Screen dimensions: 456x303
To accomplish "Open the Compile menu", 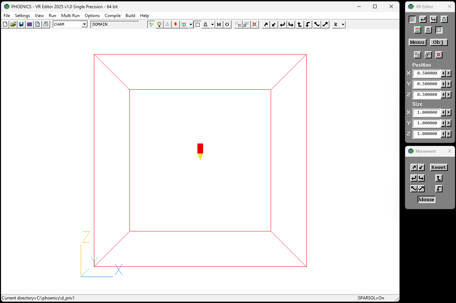I will tap(112, 16).
